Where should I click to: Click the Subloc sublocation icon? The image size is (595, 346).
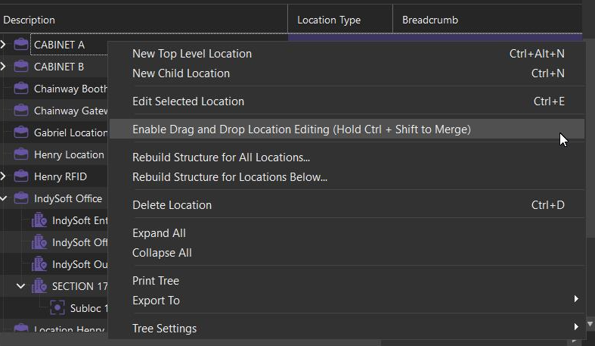tap(57, 308)
